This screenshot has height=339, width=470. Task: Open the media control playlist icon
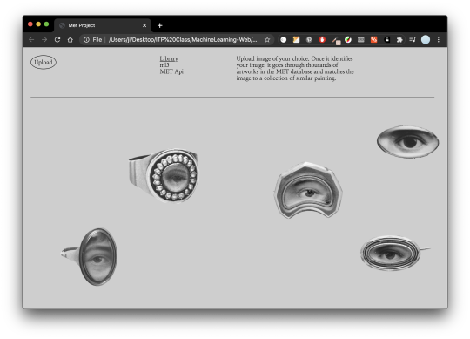point(413,39)
